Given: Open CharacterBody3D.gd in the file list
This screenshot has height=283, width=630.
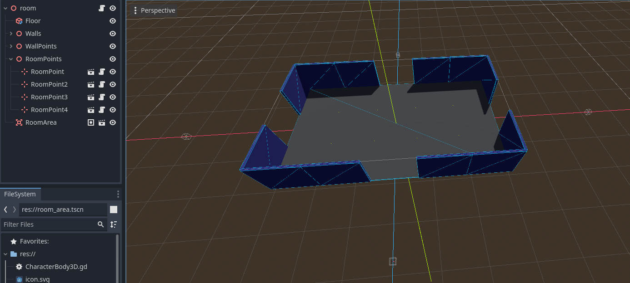Looking at the screenshot, I should point(56,267).
